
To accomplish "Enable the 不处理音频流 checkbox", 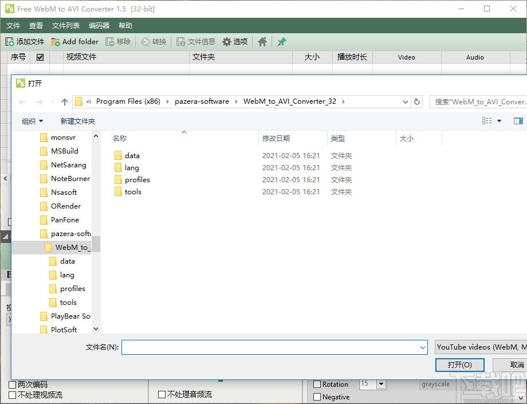I will [x=162, y=394].
